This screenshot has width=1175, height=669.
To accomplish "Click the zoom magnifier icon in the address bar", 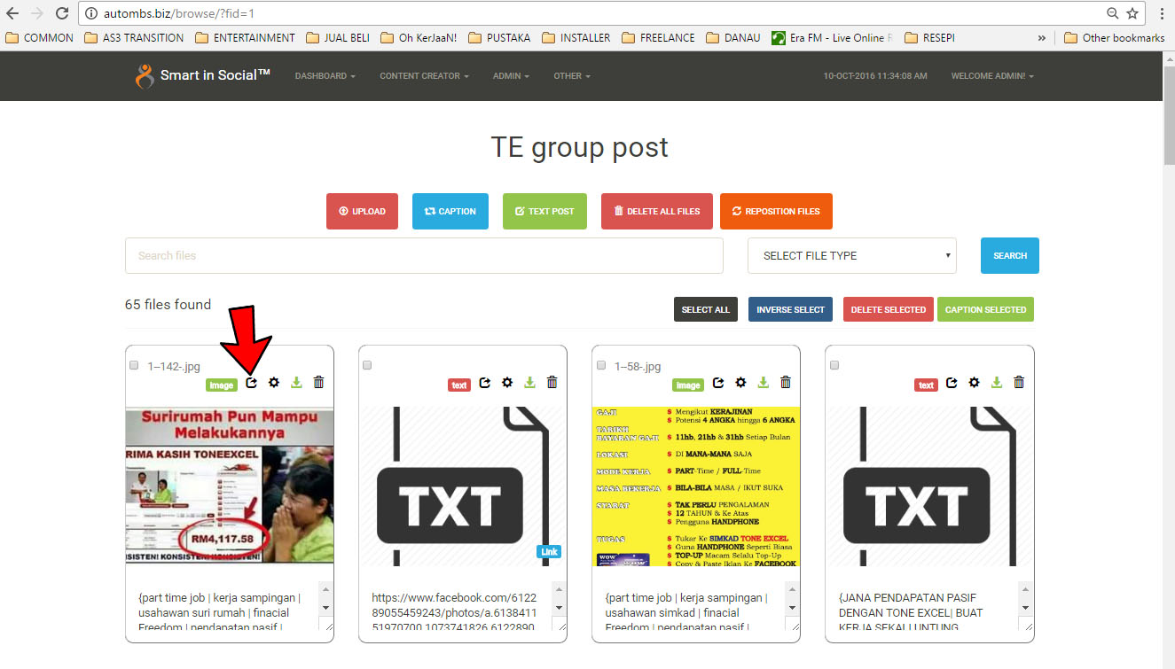I will tap(1113, 13).
